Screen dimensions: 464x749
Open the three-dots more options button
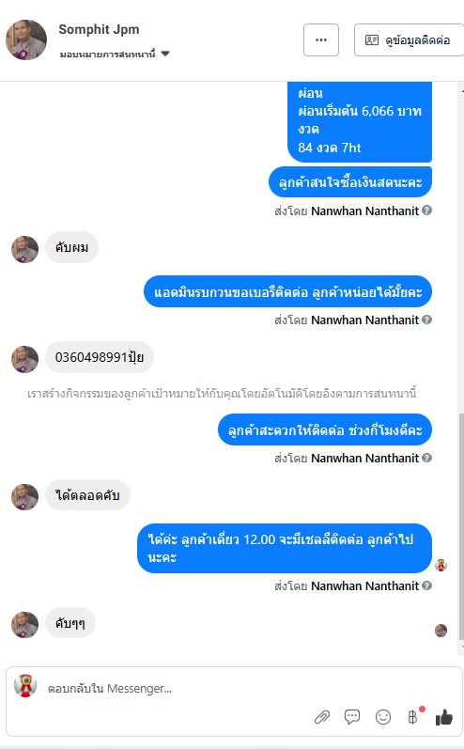pos(321,39)
